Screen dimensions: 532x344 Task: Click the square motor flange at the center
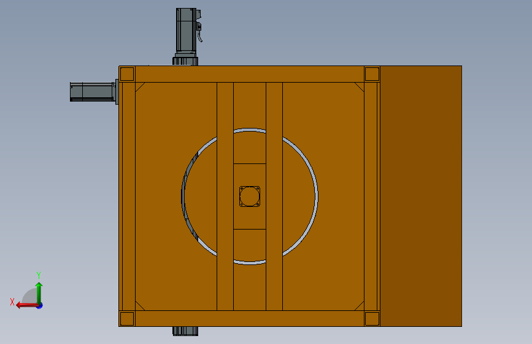(250, 196)
